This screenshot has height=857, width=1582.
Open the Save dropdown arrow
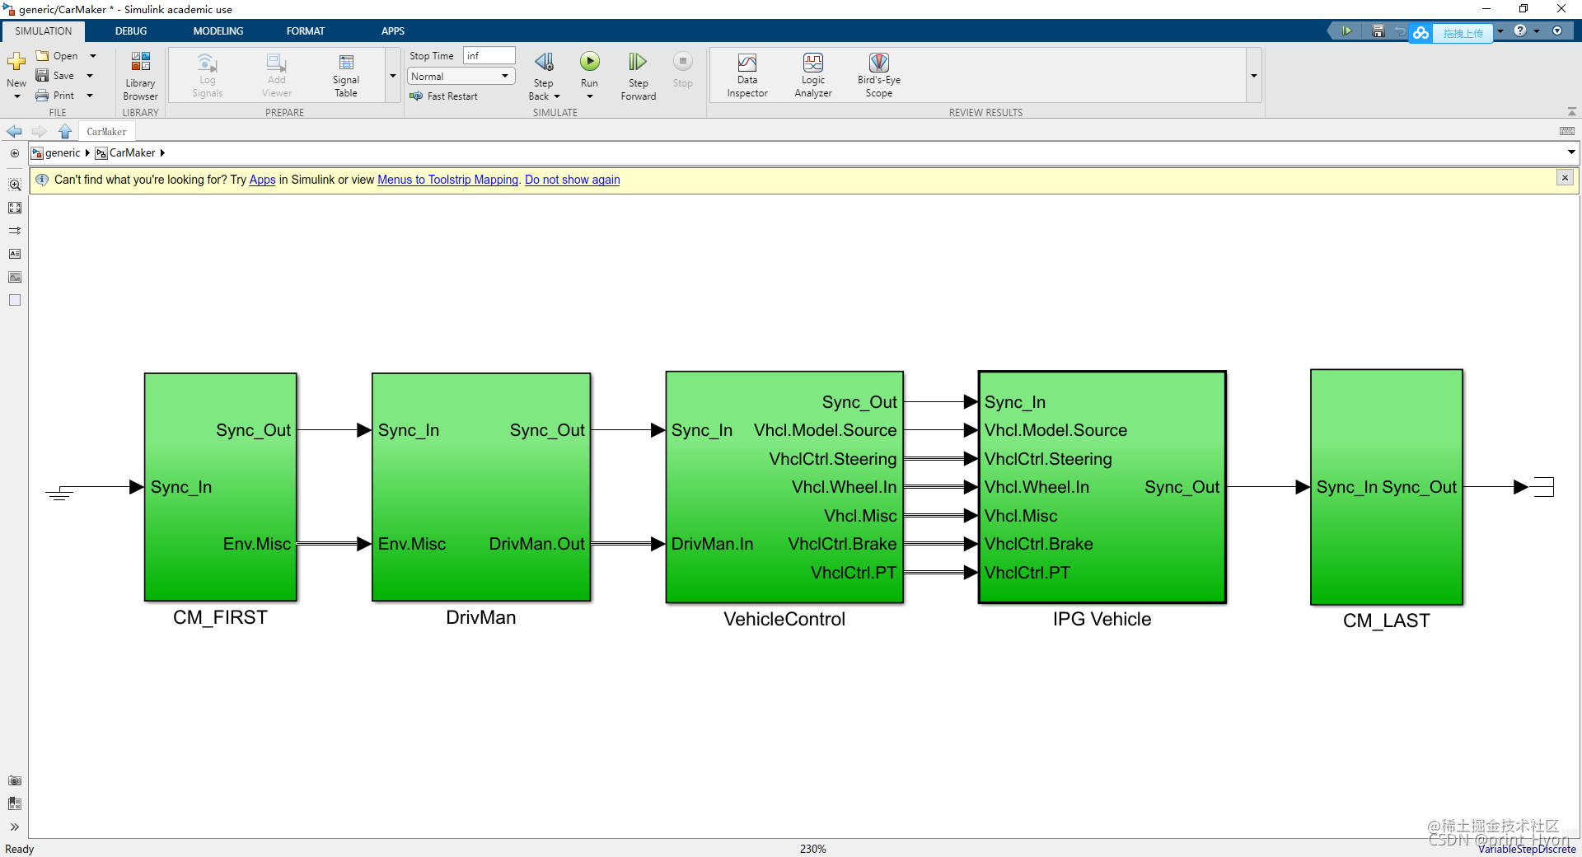(90, 76)
